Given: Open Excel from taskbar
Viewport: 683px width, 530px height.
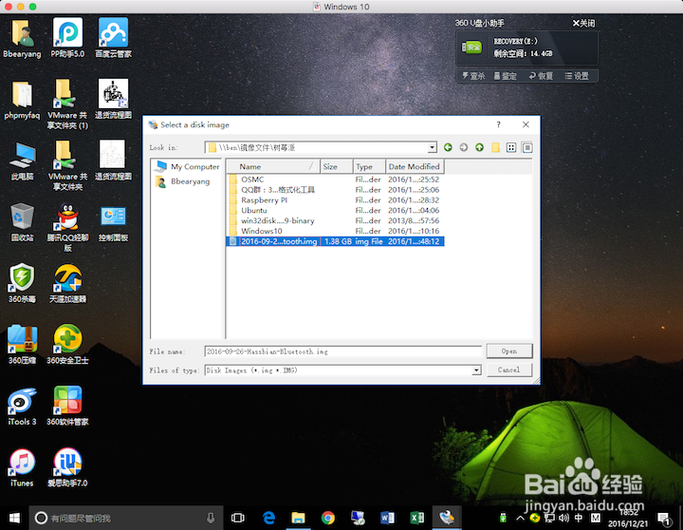Looking at the screenshot, I should 416,518.
